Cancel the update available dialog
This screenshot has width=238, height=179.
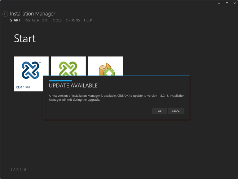coord(176,111)
